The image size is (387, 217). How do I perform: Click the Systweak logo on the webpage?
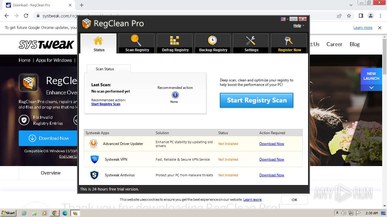click(46, 44)
